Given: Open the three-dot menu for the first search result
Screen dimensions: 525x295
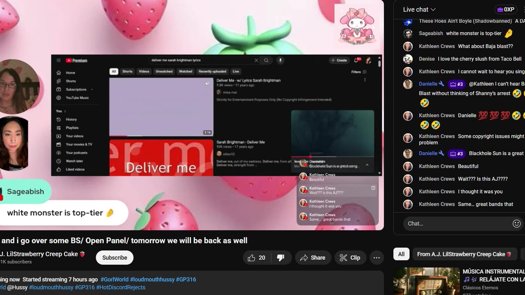Looking at the screenshot, I should [x=365, y=80].
